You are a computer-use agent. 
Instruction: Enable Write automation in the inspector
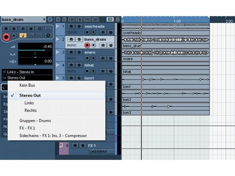point(31,28)
